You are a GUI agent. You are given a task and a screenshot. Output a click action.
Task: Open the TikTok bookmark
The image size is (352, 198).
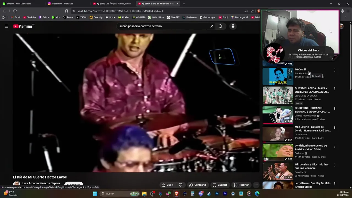pyautogui.click(x=81, y=17)
